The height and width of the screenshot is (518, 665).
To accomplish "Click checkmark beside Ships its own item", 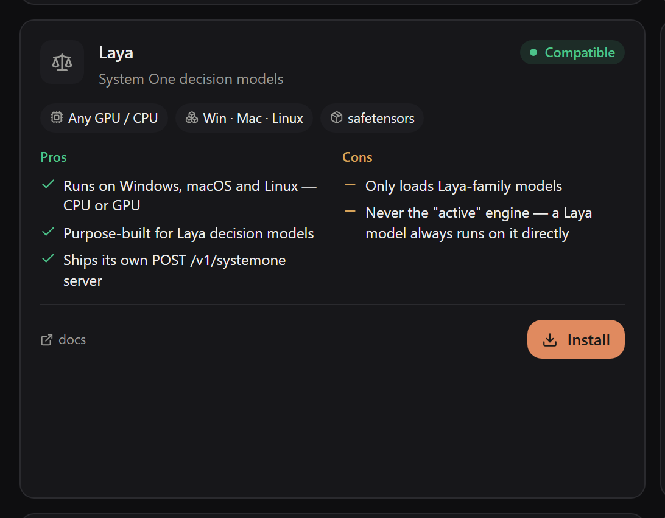I will point(48,258).
